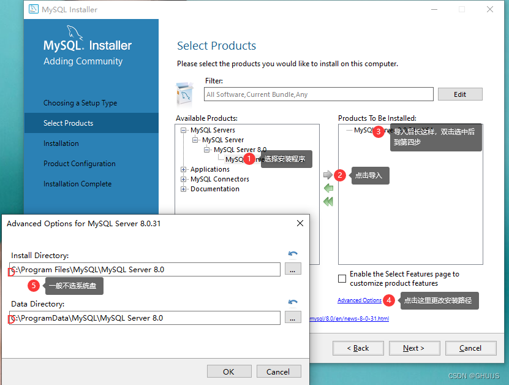Click inside the Install Directory path field
The image size is (509, 385).
click(145, 269)
